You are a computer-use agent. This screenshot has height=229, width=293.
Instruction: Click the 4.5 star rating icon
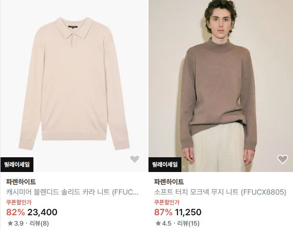click(x=158, y=223)
